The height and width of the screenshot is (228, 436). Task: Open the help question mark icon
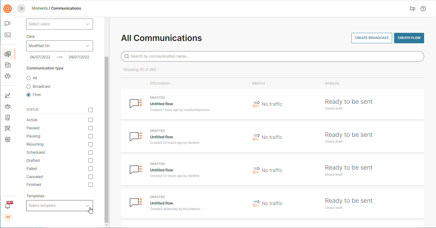point(423,8)
